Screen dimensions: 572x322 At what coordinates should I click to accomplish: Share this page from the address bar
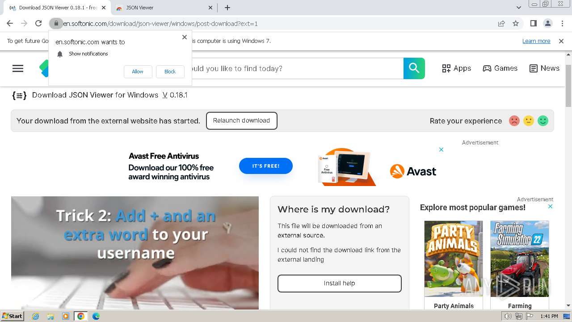pos(501,23)
